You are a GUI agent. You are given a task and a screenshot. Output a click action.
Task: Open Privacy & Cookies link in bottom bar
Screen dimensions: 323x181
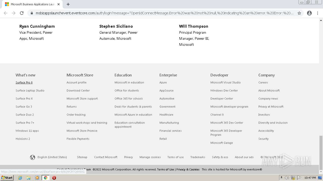188,169
